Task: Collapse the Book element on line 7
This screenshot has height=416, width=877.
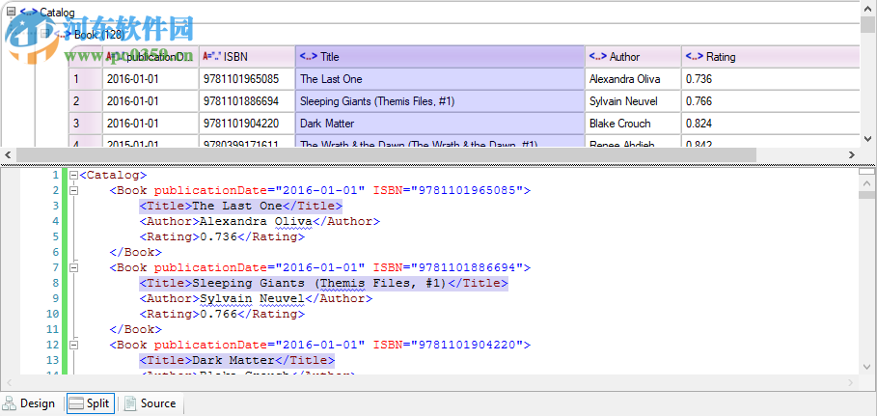Action: pyautogui.click(x=72, y=267)
